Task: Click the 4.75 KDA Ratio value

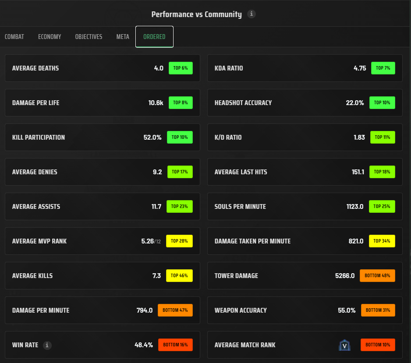Action: [360, 68]
